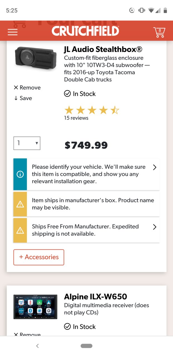
Task: Save the JL Audio Stealthbox for later
Action: click(23, 98)
